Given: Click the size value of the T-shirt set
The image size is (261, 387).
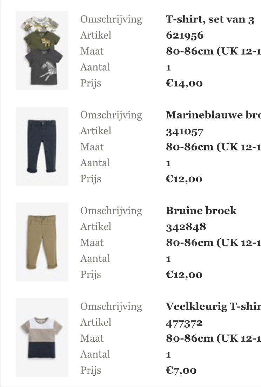Looking at the screenshot, I should pyautogui.click(x=213, y=51).
